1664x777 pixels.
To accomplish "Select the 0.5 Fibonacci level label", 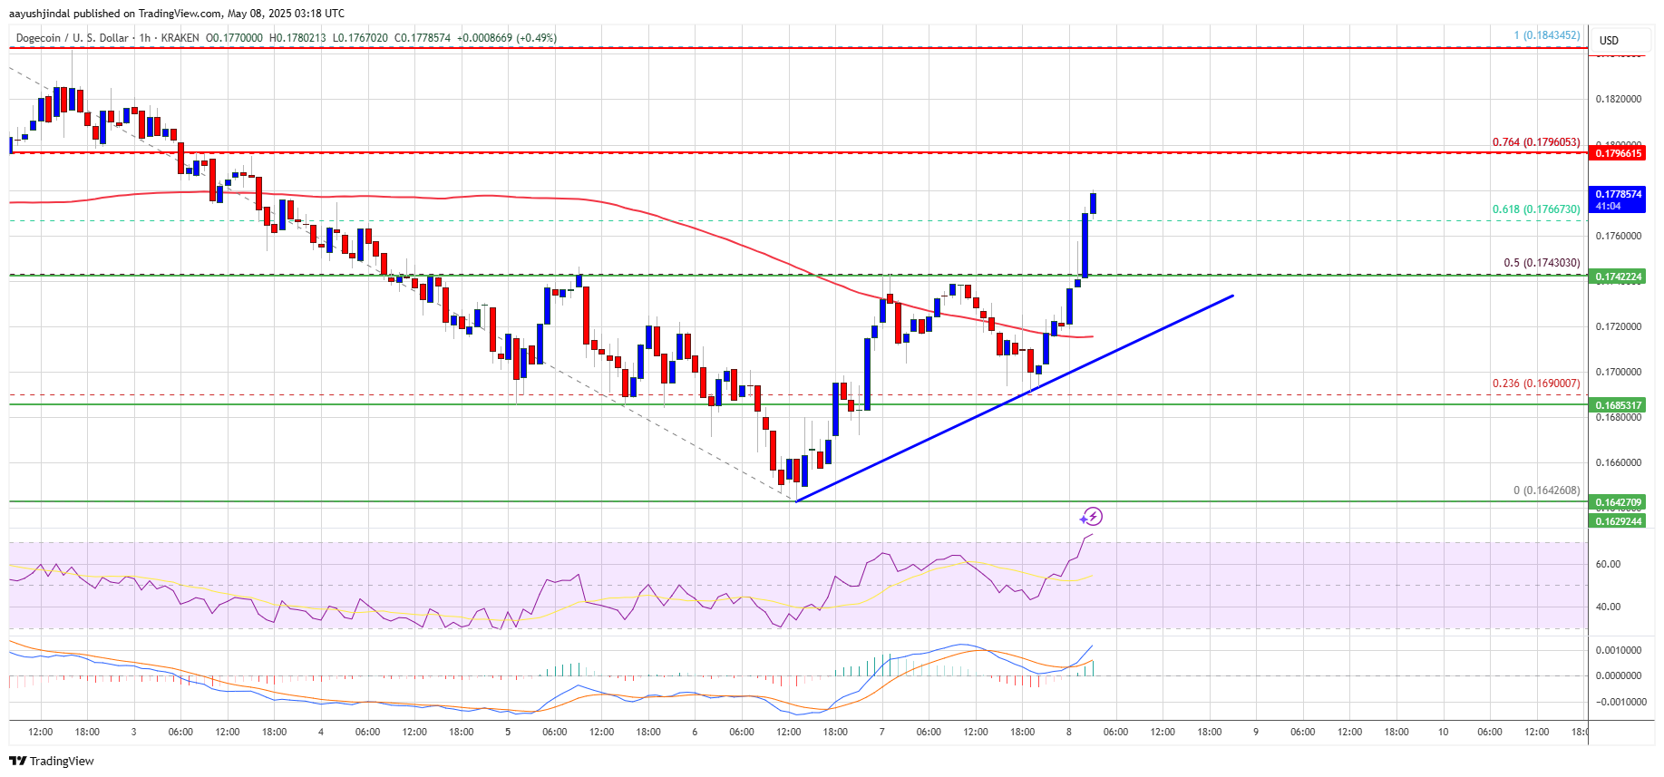I will [x=1541, y=263].
